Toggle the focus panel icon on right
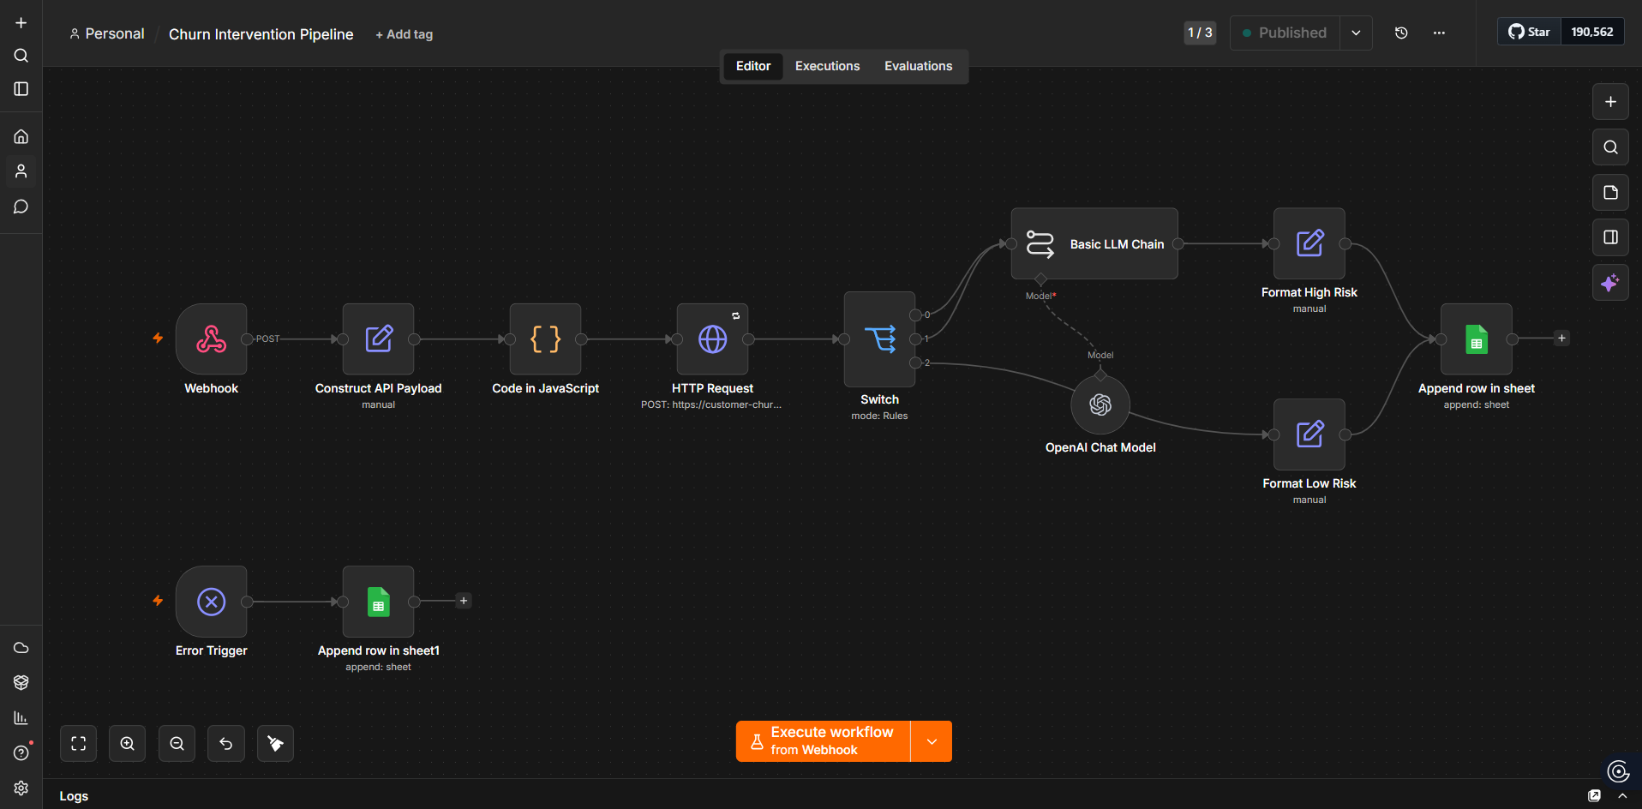The image size is (1642, 809). 1610,237
